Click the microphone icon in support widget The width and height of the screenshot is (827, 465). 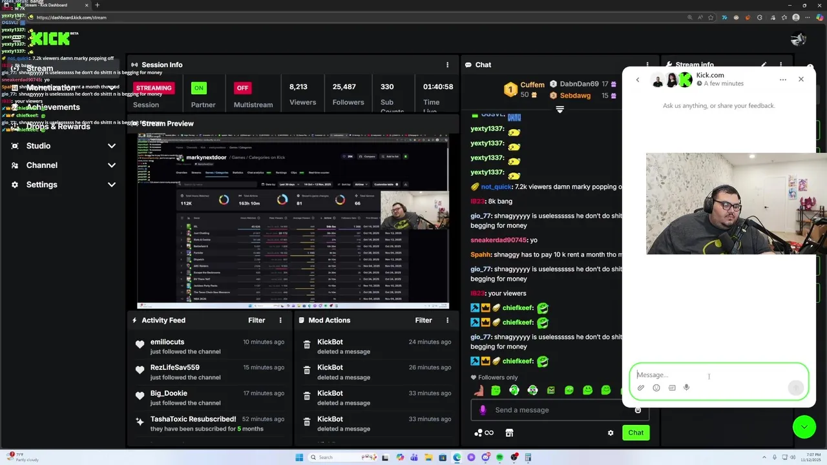(687, 387)
